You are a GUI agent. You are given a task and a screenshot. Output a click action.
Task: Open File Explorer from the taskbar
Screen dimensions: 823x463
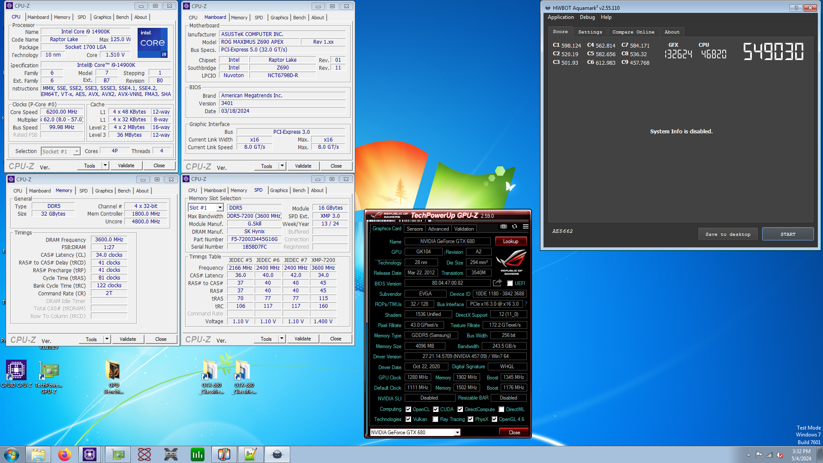coord(38,454)
